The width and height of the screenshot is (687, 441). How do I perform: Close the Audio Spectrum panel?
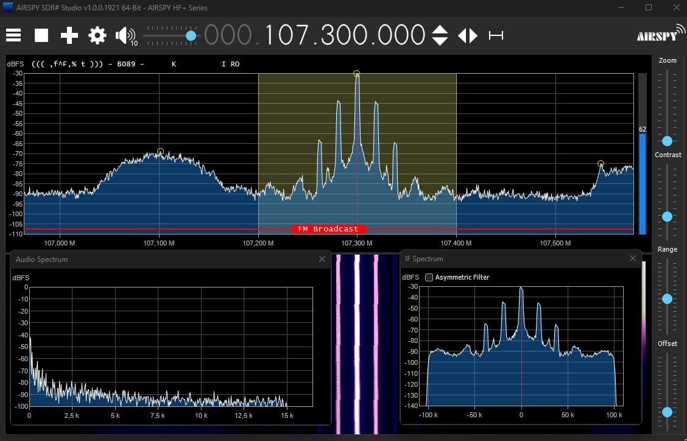[x=322, y=259]
